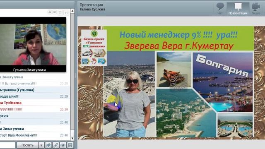This screenshot has height=149, width=265.
Task: Click the presenter name 'Галина Суслова'
Action: click(x=92, y=9)
